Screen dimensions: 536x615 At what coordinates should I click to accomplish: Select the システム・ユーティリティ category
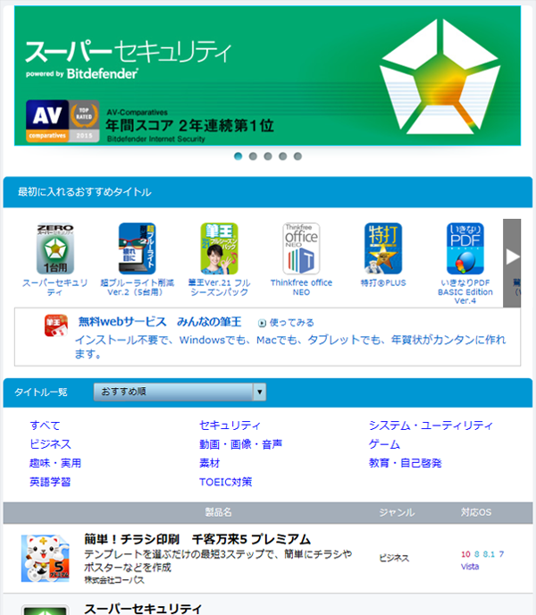pos(430,425)
